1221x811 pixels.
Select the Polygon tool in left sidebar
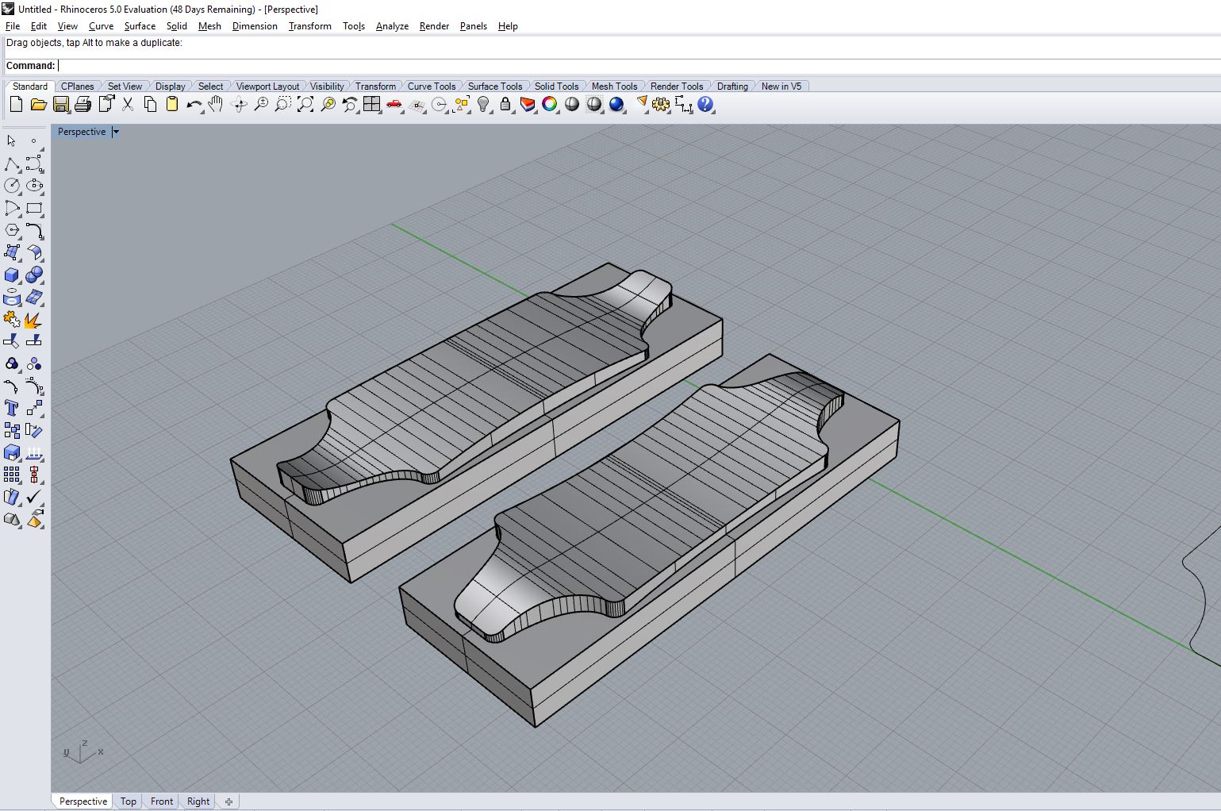point(12,230)
